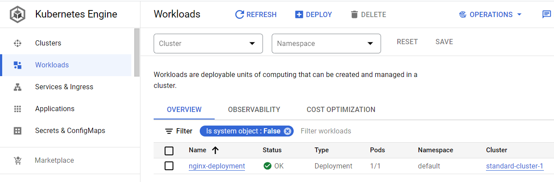The height and width of the screenshot is (182, 554).
Task: Click the Type column header
Action: [322, 150]
